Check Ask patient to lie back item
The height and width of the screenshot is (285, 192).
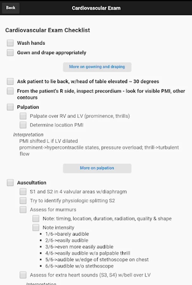[x=10, y=81]
